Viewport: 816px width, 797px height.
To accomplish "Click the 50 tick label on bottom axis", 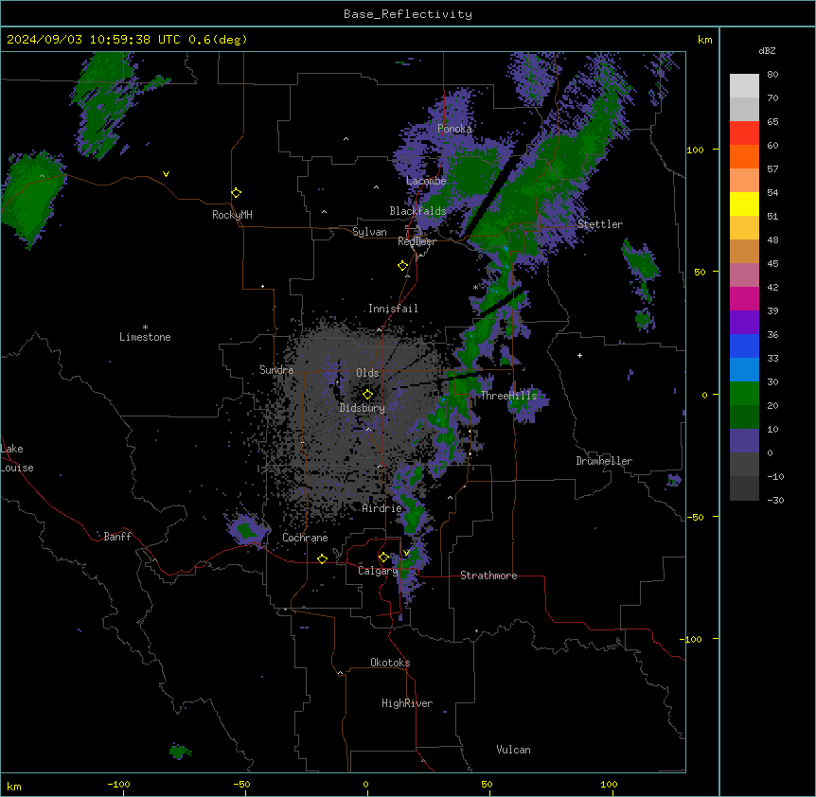I will pos(487,785).
